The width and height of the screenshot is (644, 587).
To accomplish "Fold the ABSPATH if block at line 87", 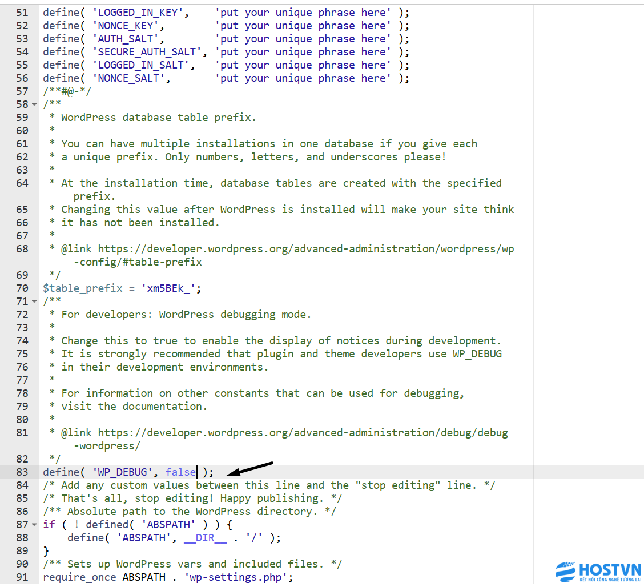I will [34, 525].
